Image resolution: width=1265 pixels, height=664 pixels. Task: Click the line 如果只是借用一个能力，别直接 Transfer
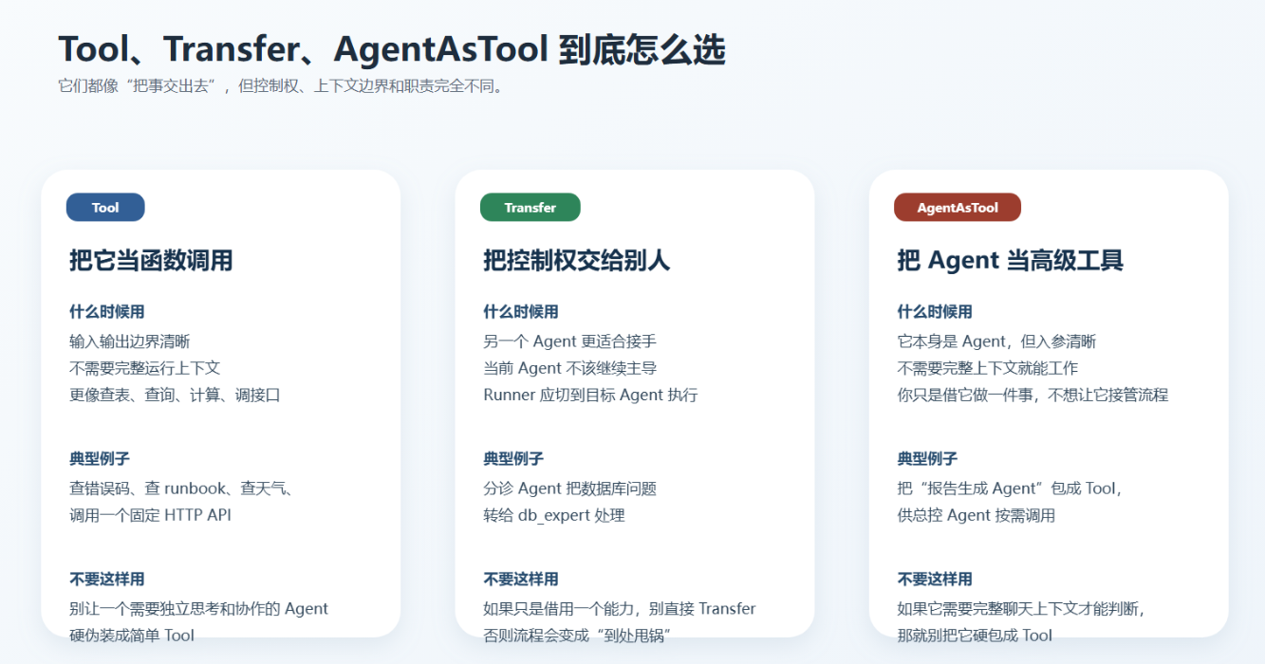(620, 609)
